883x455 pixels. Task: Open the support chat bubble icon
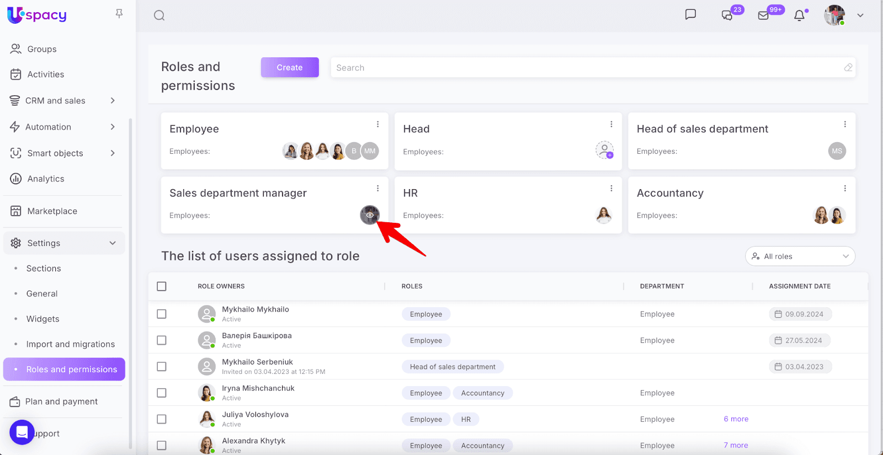point(22,432)
